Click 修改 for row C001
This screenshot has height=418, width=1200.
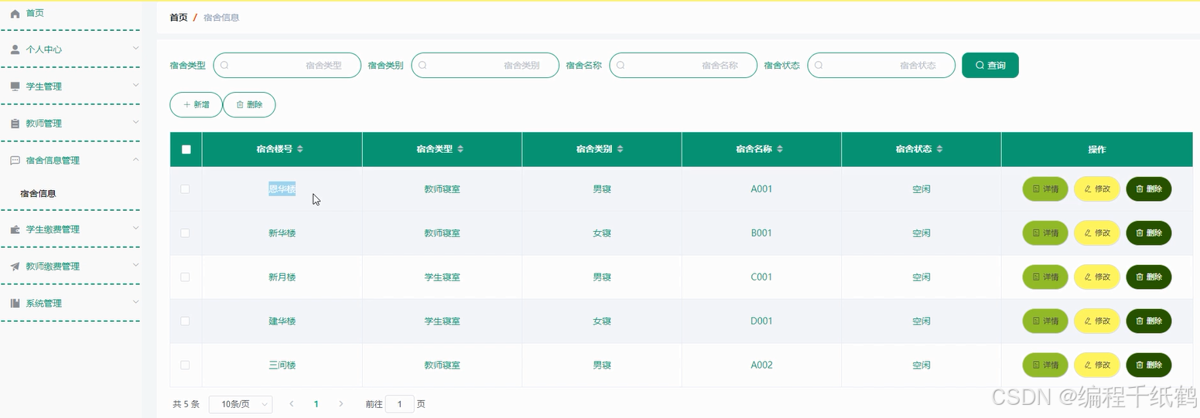[1097, 277]
